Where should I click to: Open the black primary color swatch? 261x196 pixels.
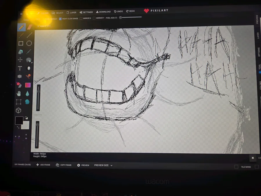[19, 121]
